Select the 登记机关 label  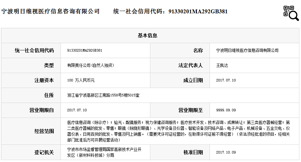(x=44, y=152)
